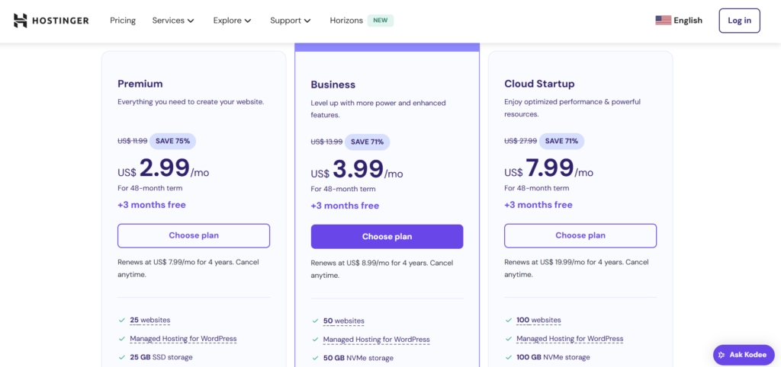This screenshot has width=781, height=367.
Task: Click the 25 GB SSD storage feature
Action: 162,357
